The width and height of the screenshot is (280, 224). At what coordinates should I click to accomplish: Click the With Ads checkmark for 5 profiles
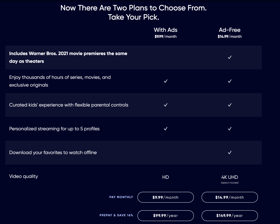pos(166,129)
